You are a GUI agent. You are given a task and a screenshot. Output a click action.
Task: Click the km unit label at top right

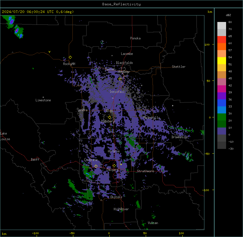pos(210,12)
